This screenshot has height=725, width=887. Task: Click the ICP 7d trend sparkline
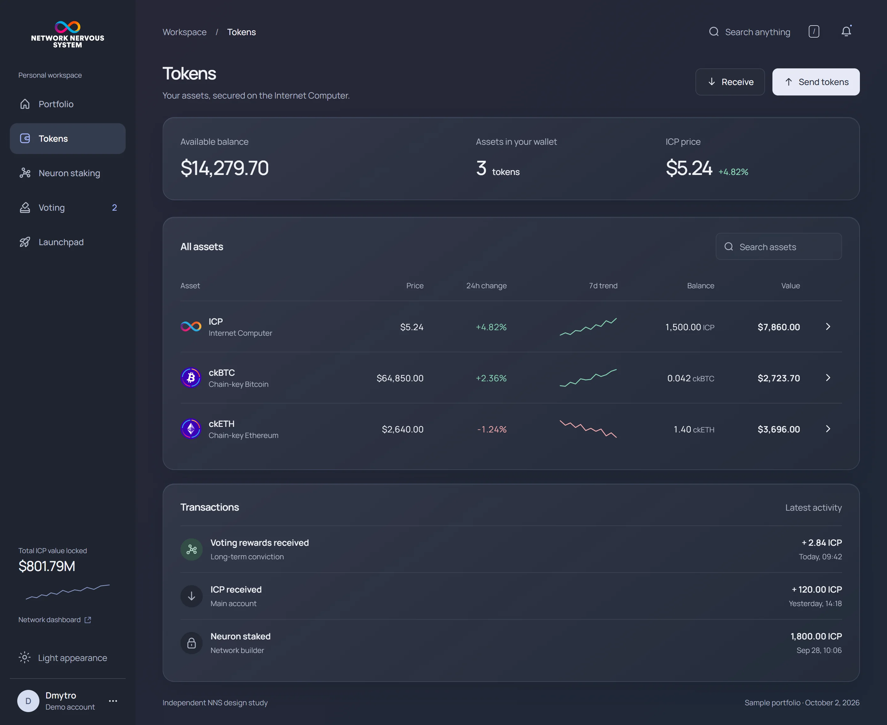point(588,326)
